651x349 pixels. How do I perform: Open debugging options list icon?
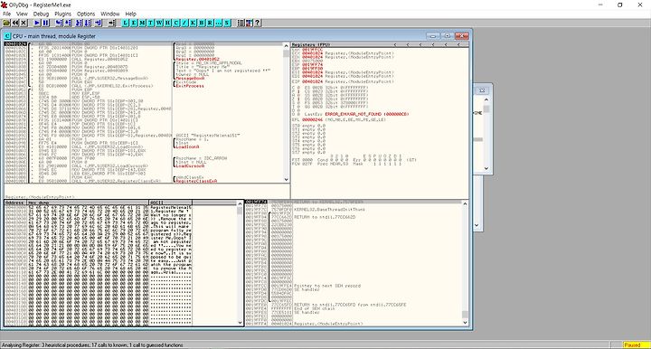[x=241, y=23]
